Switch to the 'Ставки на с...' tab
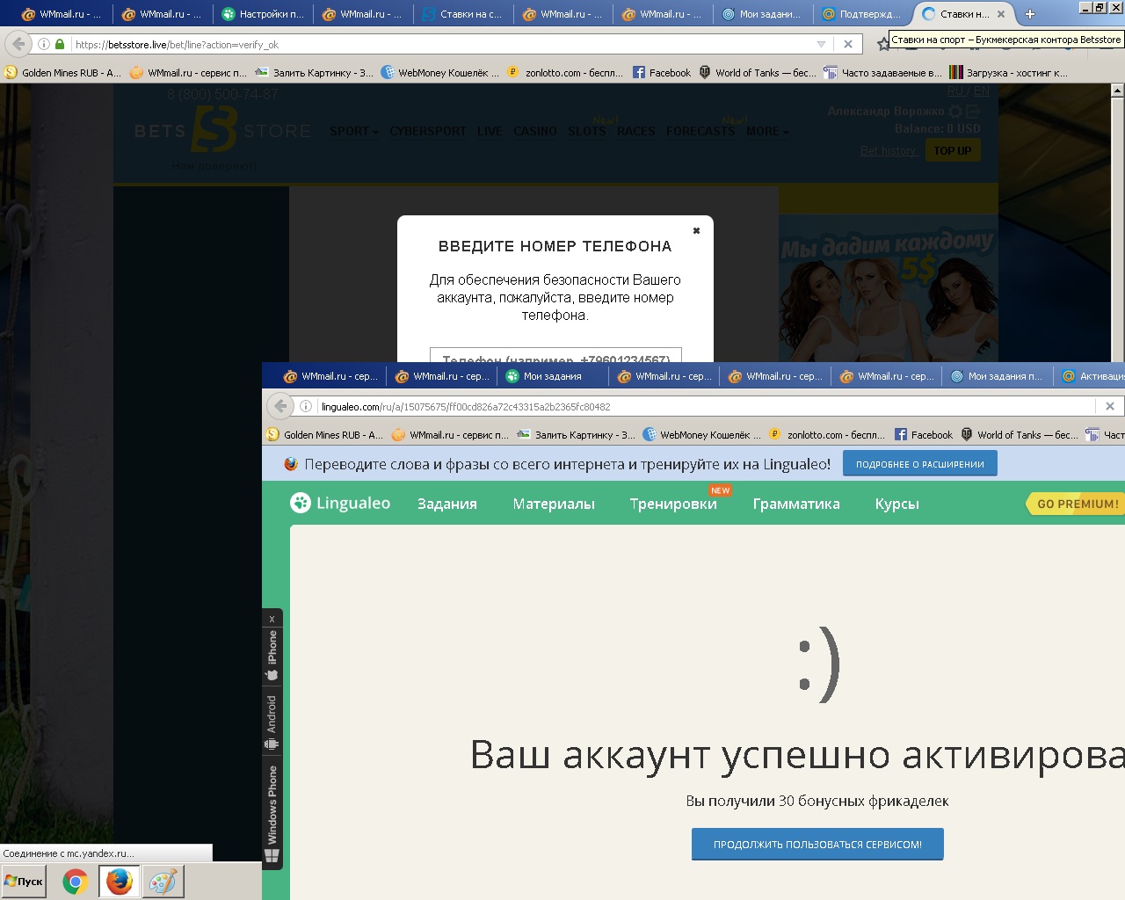This screenshot has height=900, width=1125. [x=462, y=14]
